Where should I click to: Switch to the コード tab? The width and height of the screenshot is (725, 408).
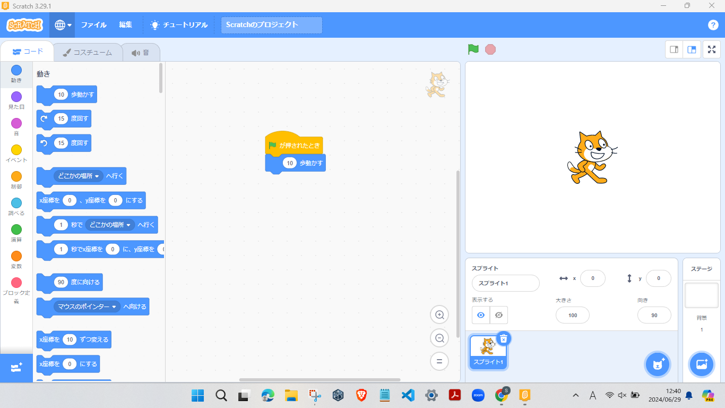point(28,52)
